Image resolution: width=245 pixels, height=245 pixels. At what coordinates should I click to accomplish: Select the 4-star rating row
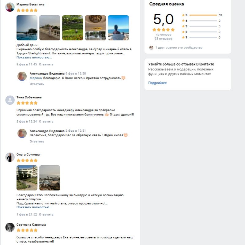click(x=201, y=21)
